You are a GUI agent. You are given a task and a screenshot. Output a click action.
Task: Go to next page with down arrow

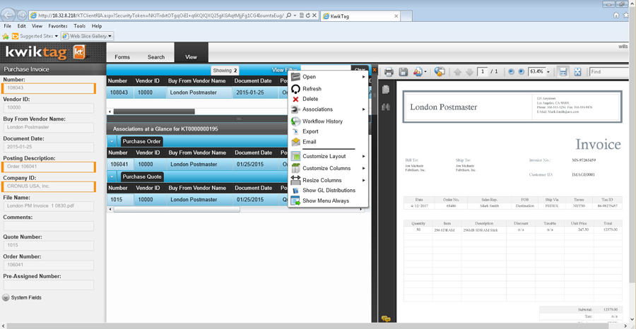tap(470, 72)
